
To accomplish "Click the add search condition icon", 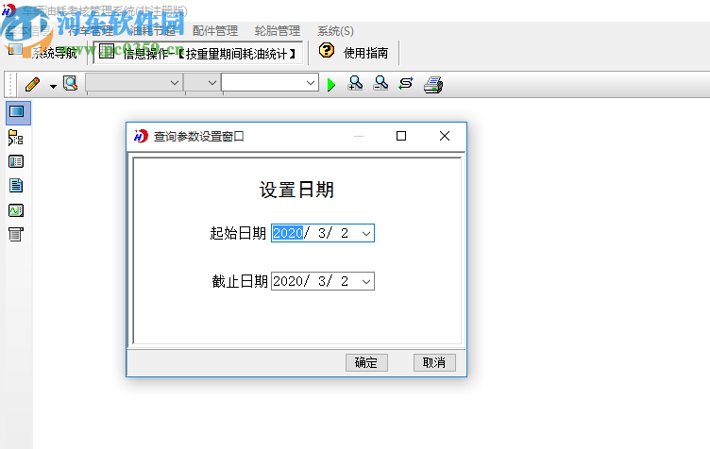I will click(355, 84).
